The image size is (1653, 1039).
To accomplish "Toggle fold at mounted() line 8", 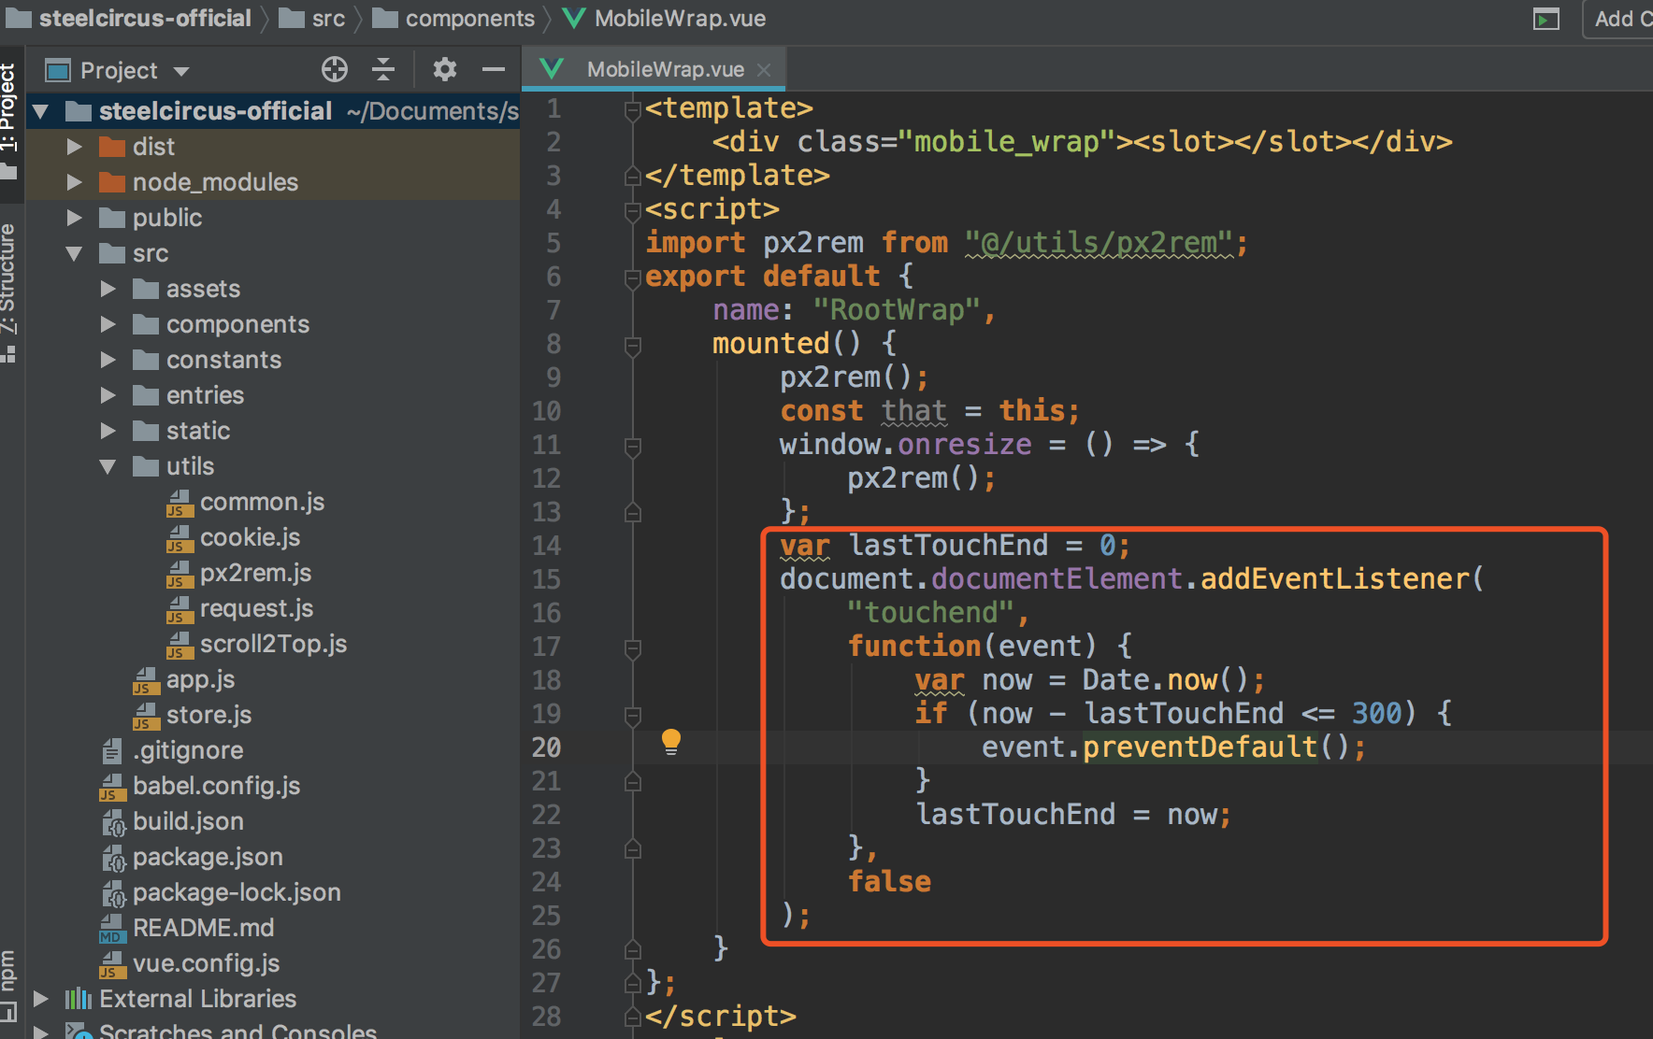I will click(x=633, y=346).
